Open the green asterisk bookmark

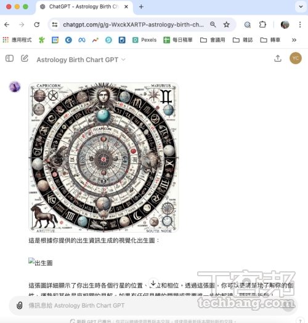pos(42,40)
